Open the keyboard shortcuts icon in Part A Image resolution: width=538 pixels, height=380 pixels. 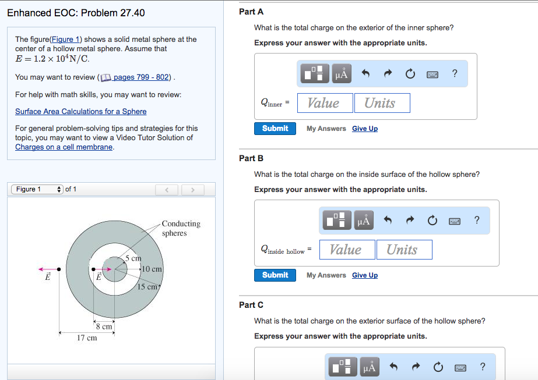(x=432, y=74)
